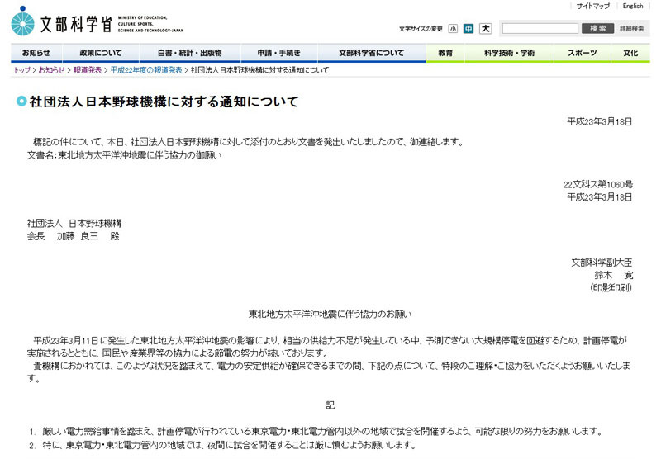Open the 申請・手続き menu

279,53
